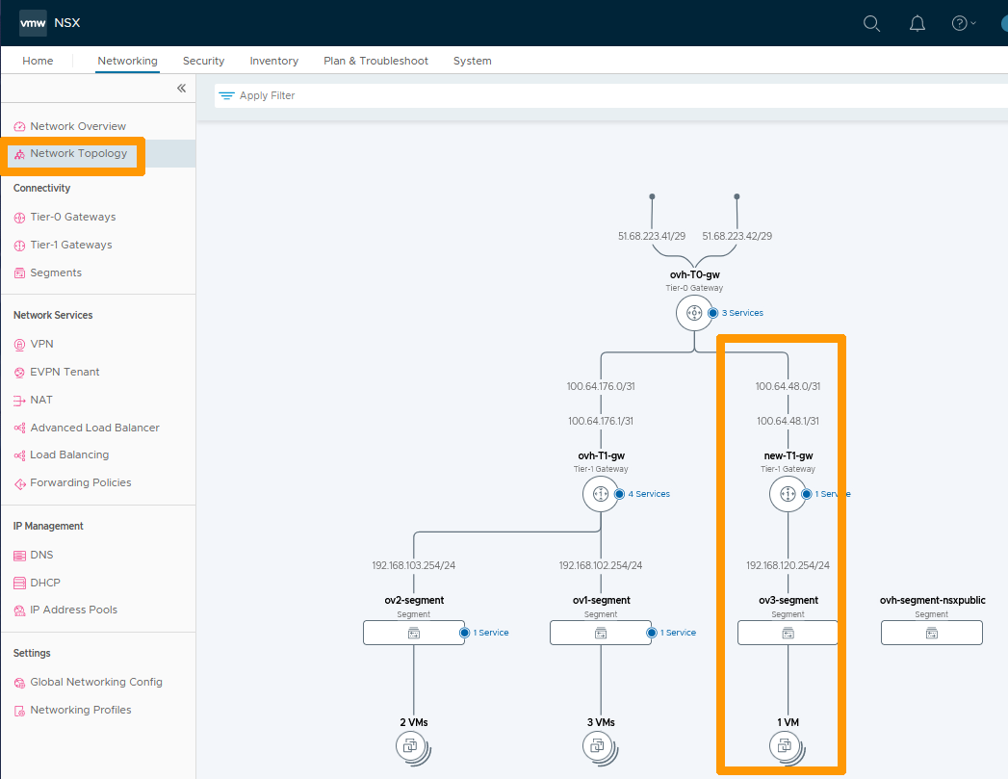Viewport: 1008px width, 779px height.
Task: Select the Network Overview sidebar entry
Action: pos(78,125)
